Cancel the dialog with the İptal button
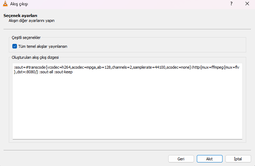 coord(238,159)
